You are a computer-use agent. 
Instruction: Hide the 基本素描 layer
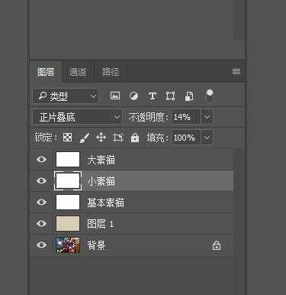[x=41, y=203]
